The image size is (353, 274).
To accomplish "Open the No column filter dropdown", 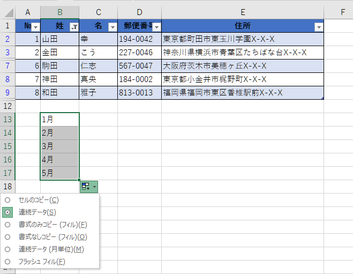I will click(x=35, y=27).
